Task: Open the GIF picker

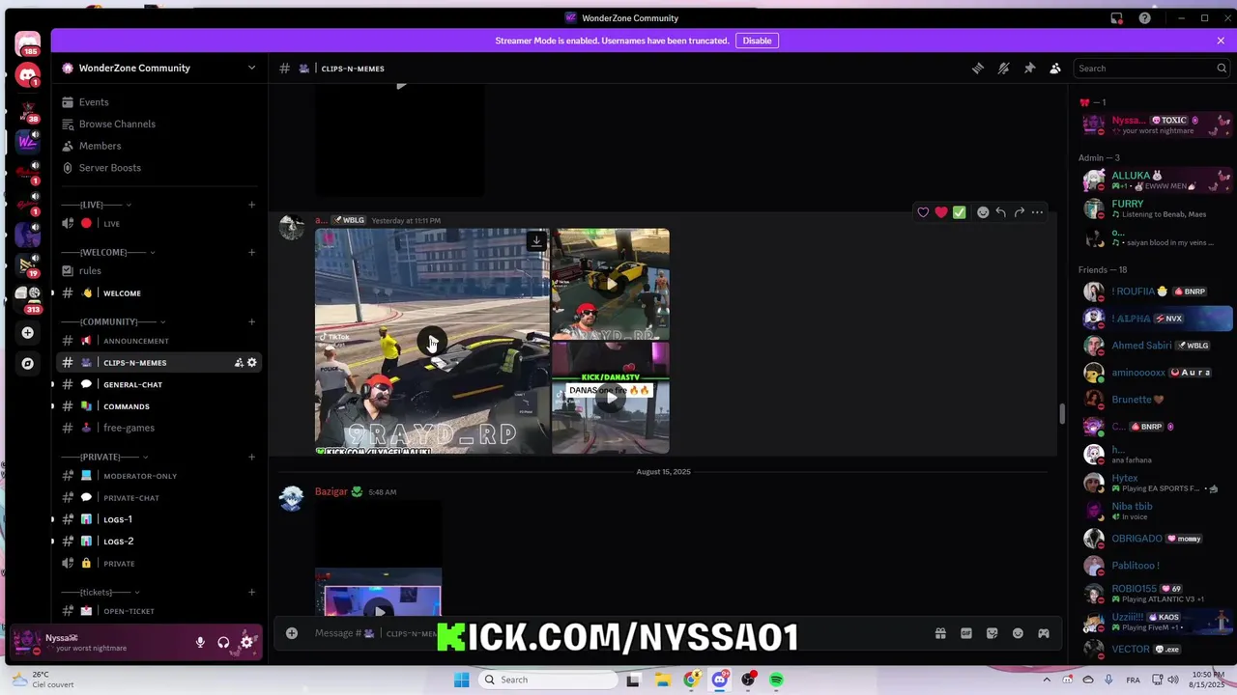Action: (x=966, y=633)
